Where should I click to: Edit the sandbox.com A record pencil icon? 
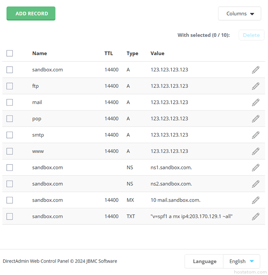[255, 70]
